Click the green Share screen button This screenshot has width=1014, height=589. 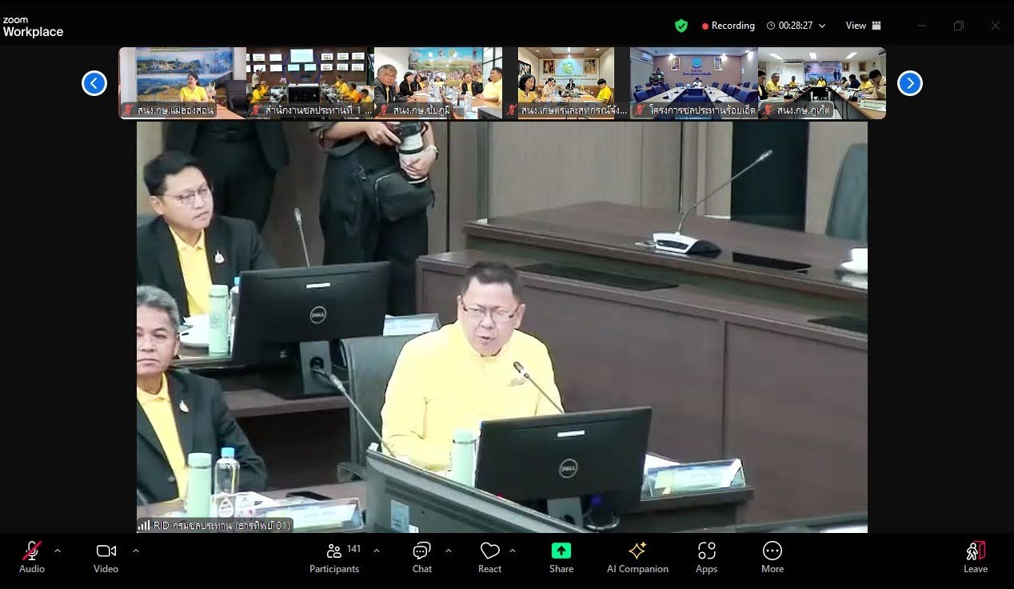click(561, 557)
